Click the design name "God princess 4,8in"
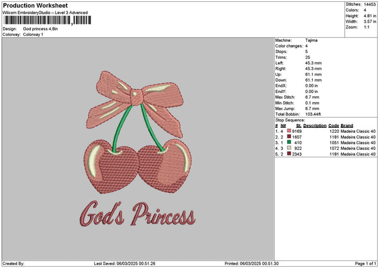 point(40,29)
